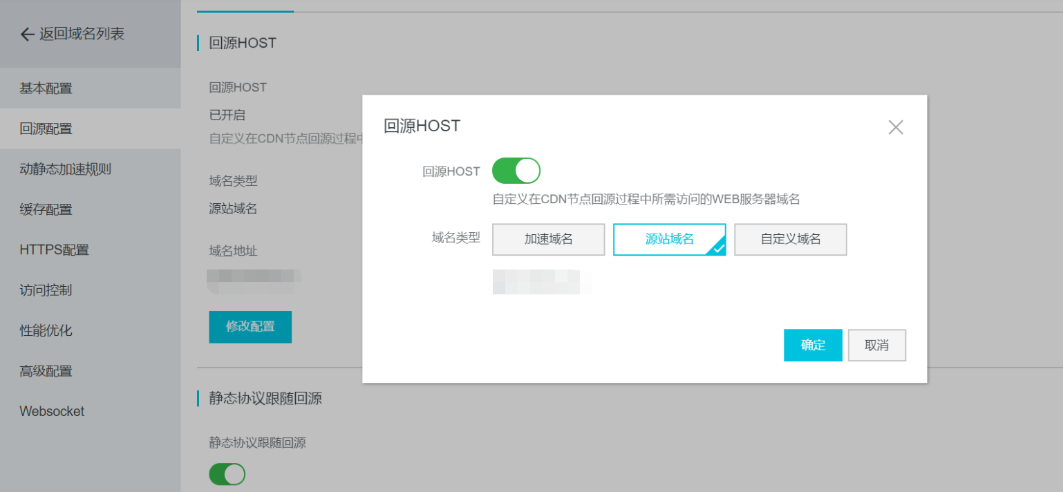
Task: Open the Websocket configuration section
Action: point(52,411)
